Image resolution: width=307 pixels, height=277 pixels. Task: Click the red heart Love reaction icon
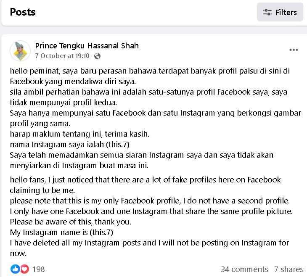pos(24,269)
